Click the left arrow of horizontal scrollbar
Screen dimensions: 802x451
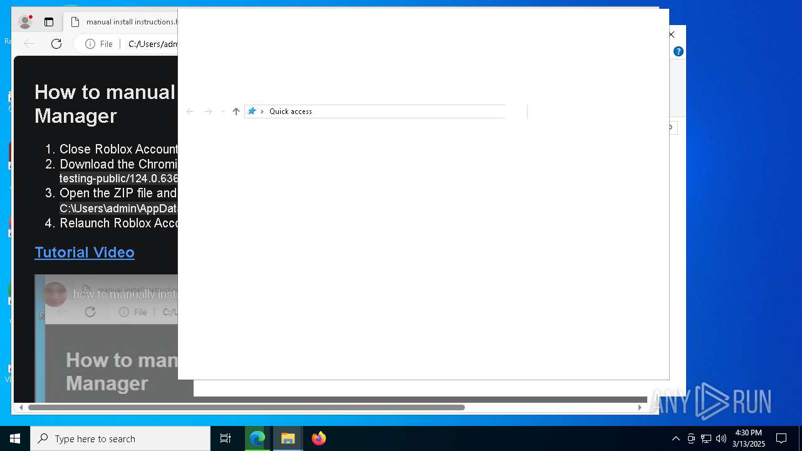click(x=21, y=407)
